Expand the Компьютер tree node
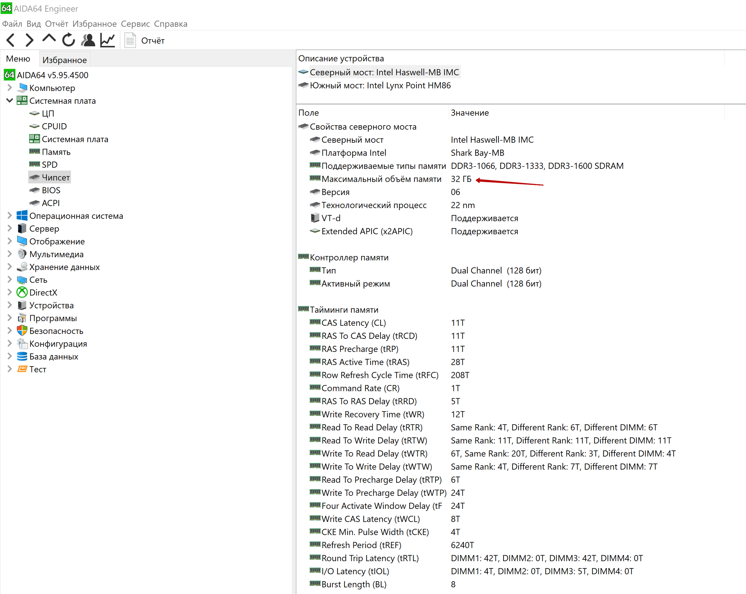 [x=10, y=88]
